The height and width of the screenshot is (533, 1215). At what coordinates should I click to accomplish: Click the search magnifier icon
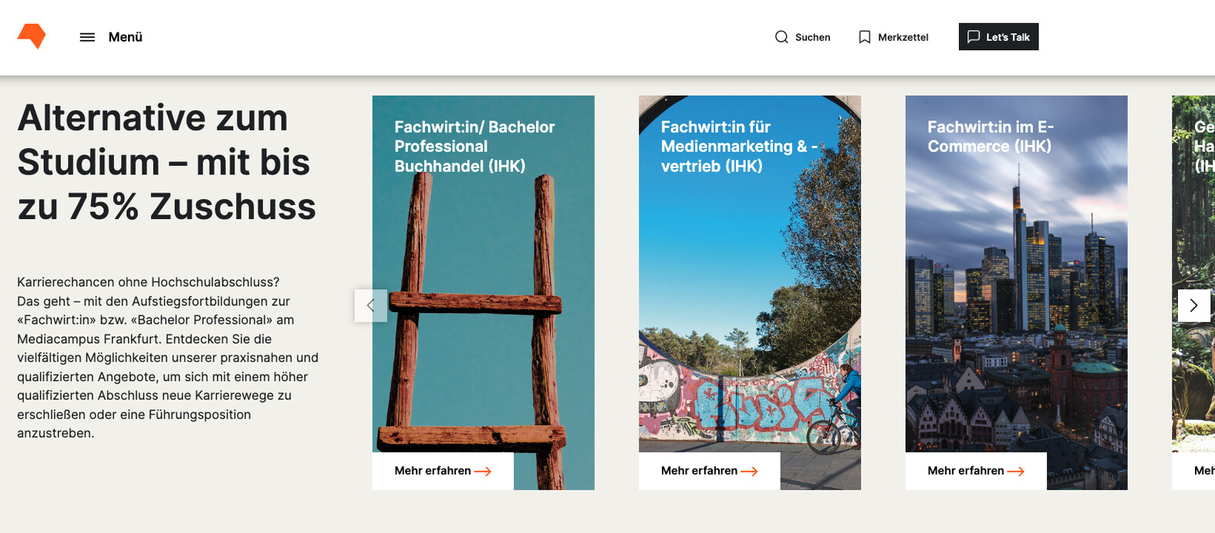tap(781, 37)
